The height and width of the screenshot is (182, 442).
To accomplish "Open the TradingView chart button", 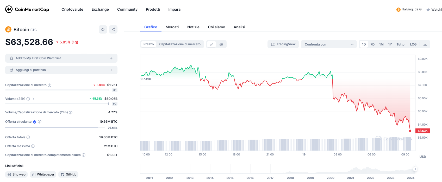I will pos(283,44).
